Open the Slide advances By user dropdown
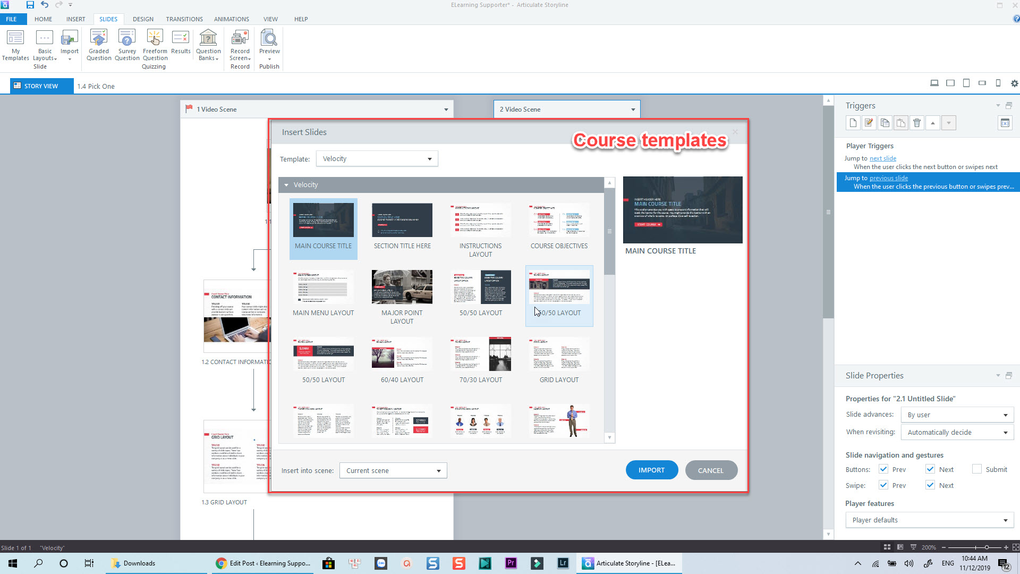 tap(957, 415)
